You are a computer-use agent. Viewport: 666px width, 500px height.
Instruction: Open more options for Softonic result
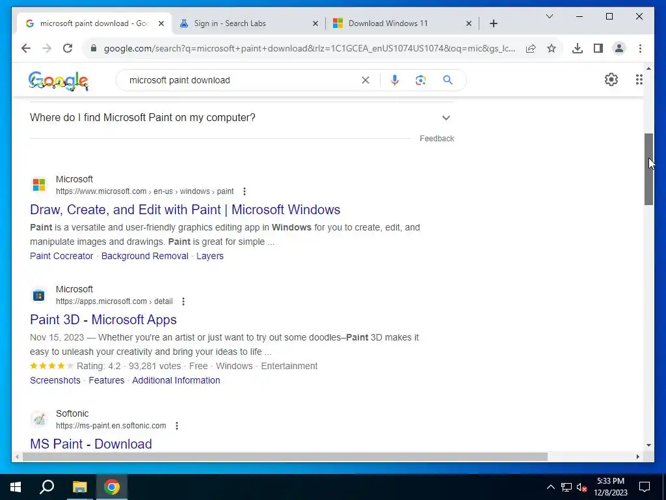(177, 426)
